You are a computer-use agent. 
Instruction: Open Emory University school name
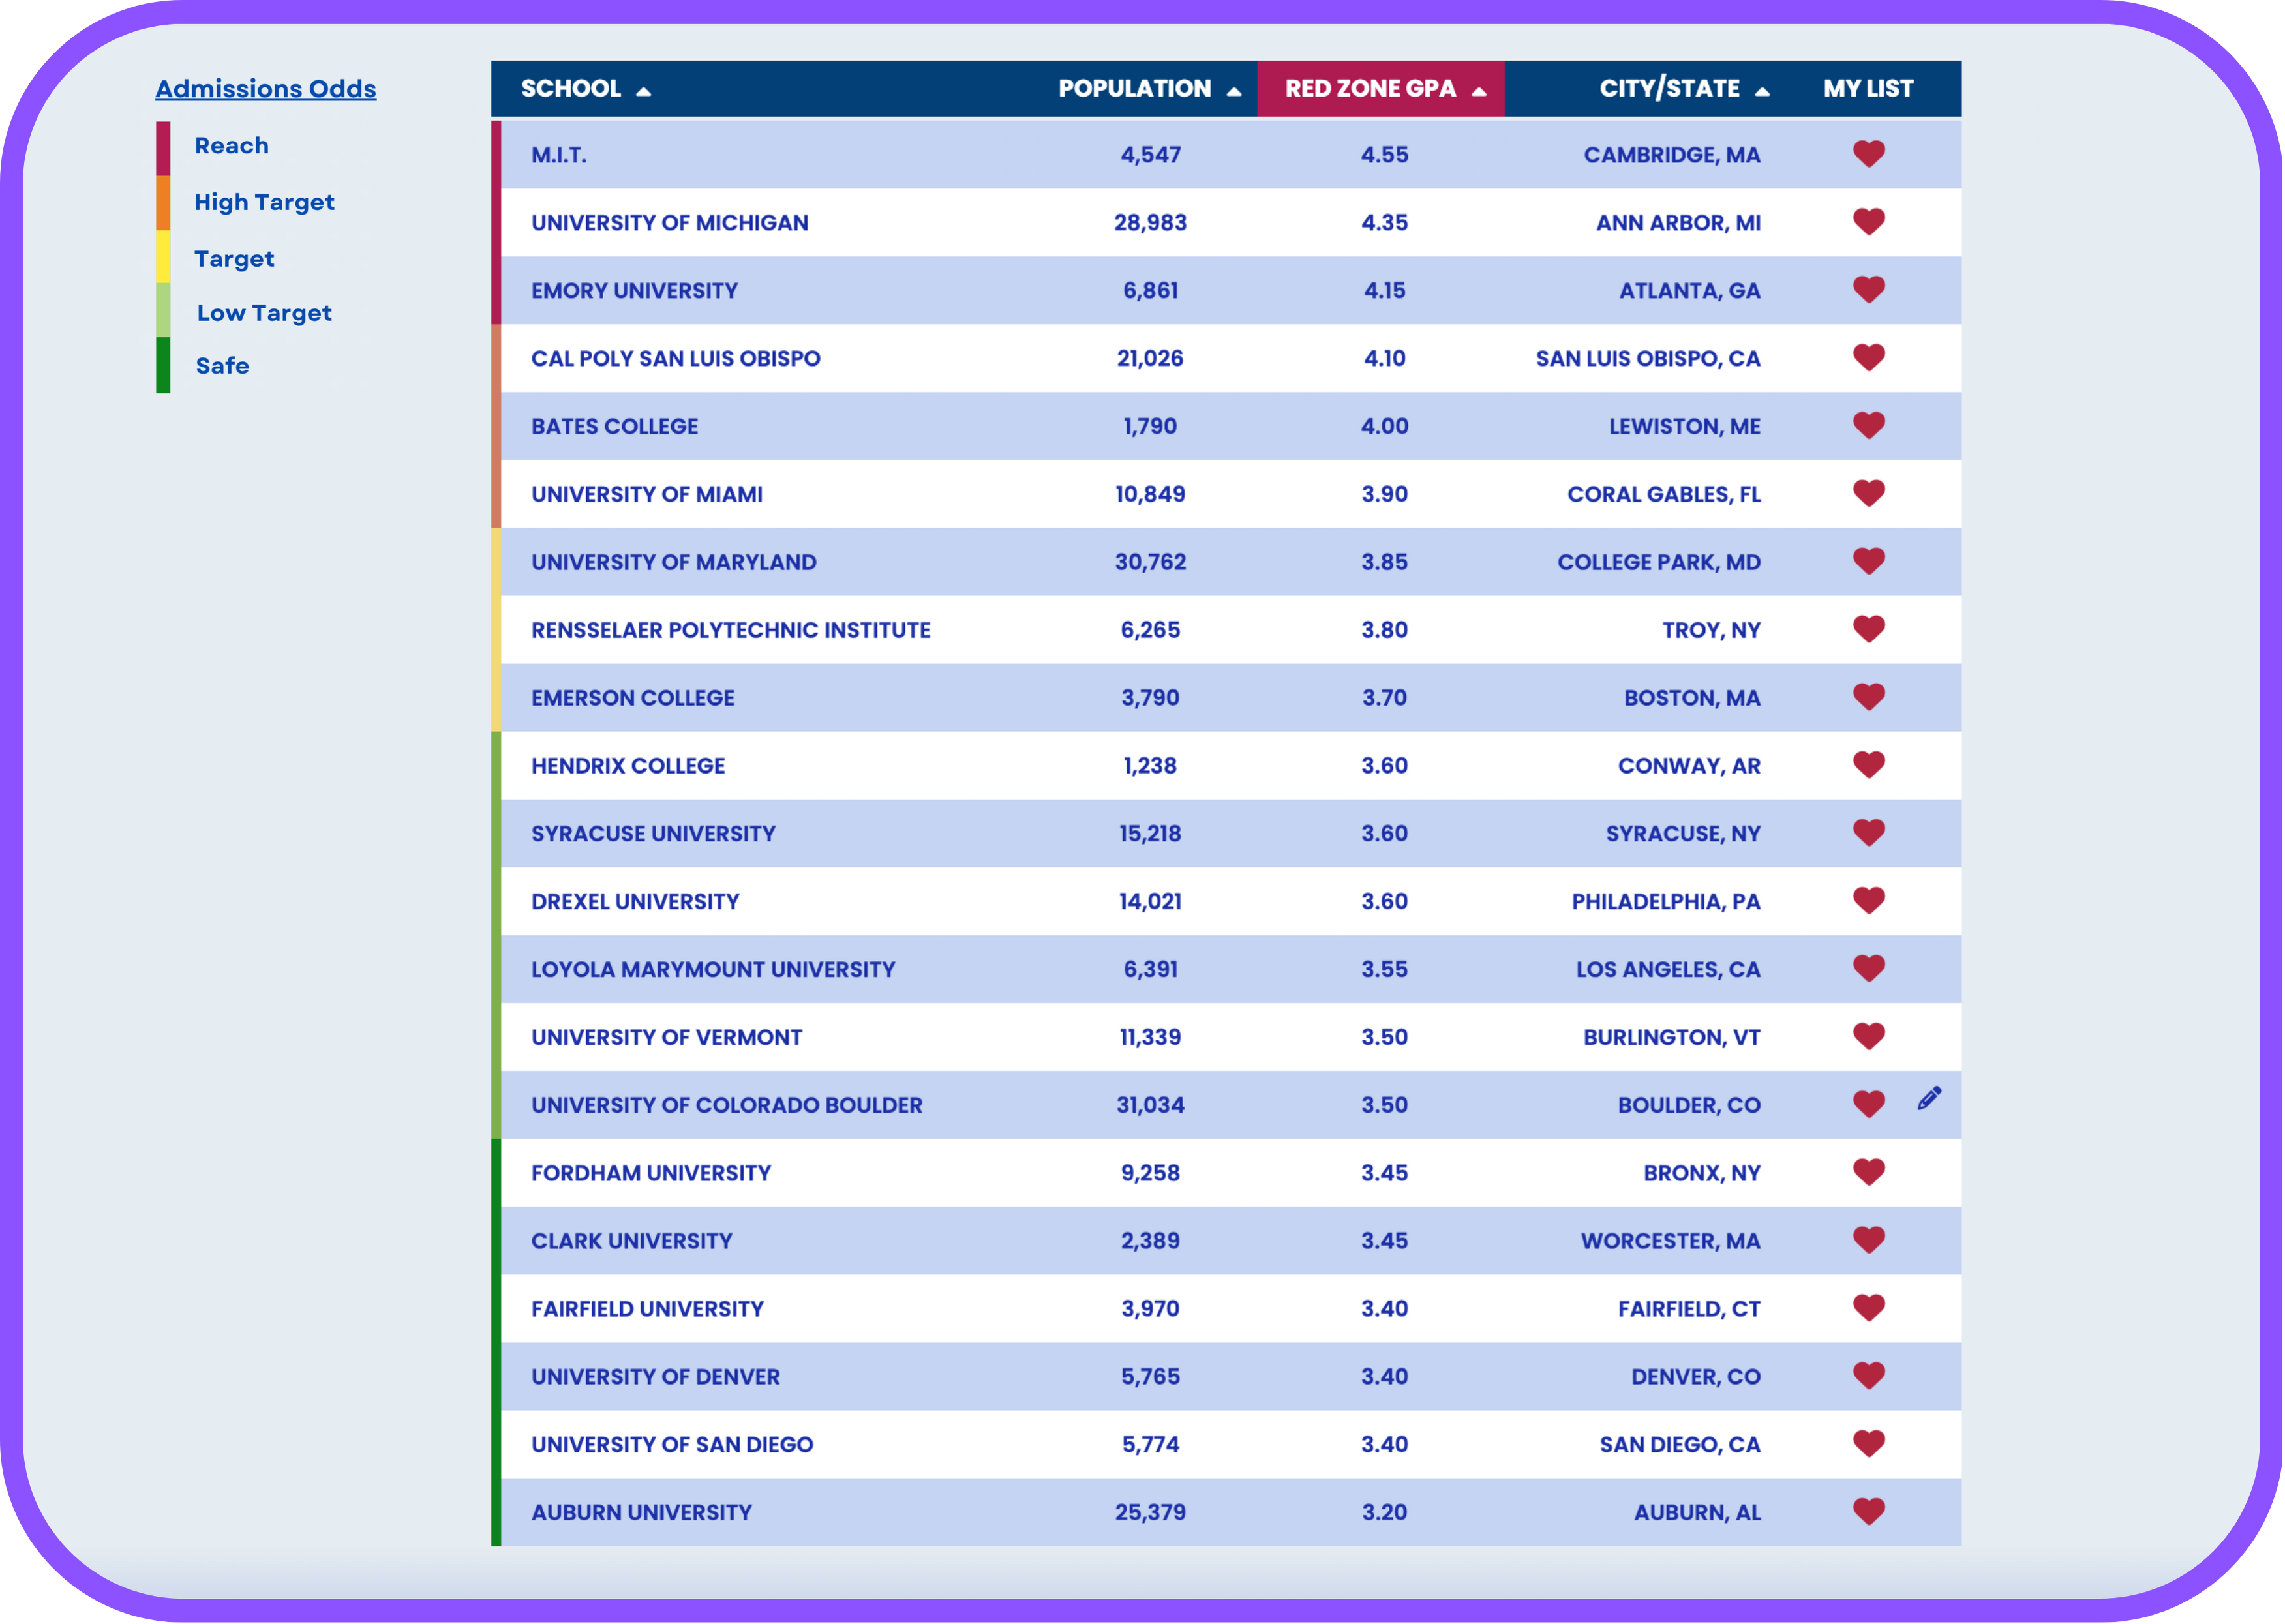(634, 291)
